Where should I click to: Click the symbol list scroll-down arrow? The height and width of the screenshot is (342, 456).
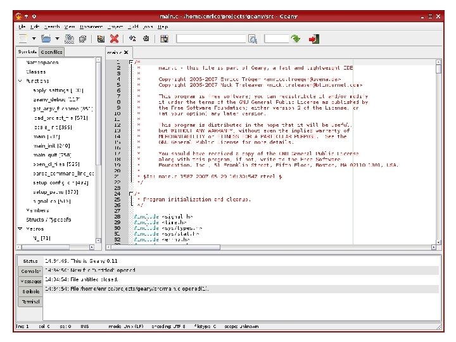tap(98, 241)
